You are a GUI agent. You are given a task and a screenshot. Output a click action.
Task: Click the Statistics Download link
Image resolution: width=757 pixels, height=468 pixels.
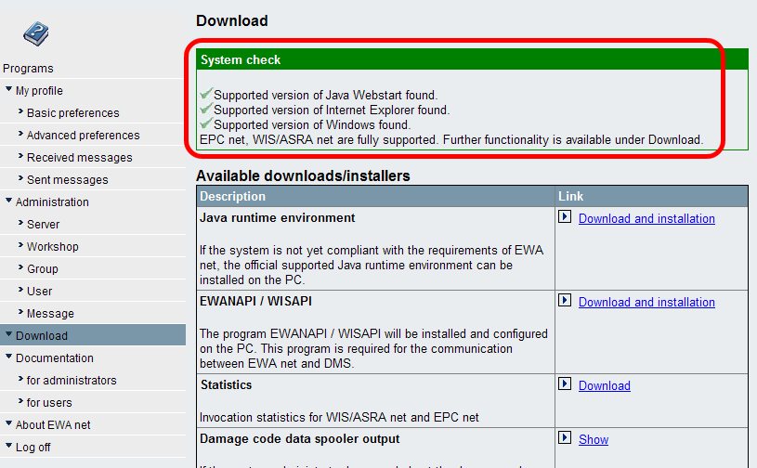tap(604, 386)
